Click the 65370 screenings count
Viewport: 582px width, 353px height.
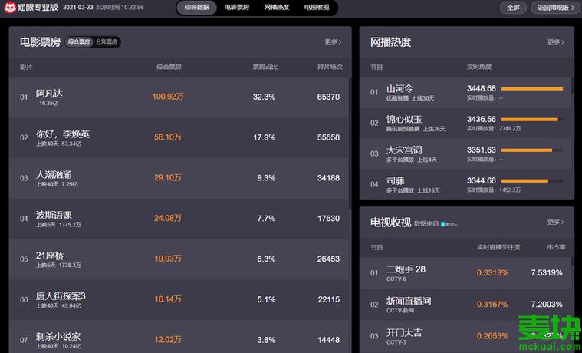click(x=328, y=97)
